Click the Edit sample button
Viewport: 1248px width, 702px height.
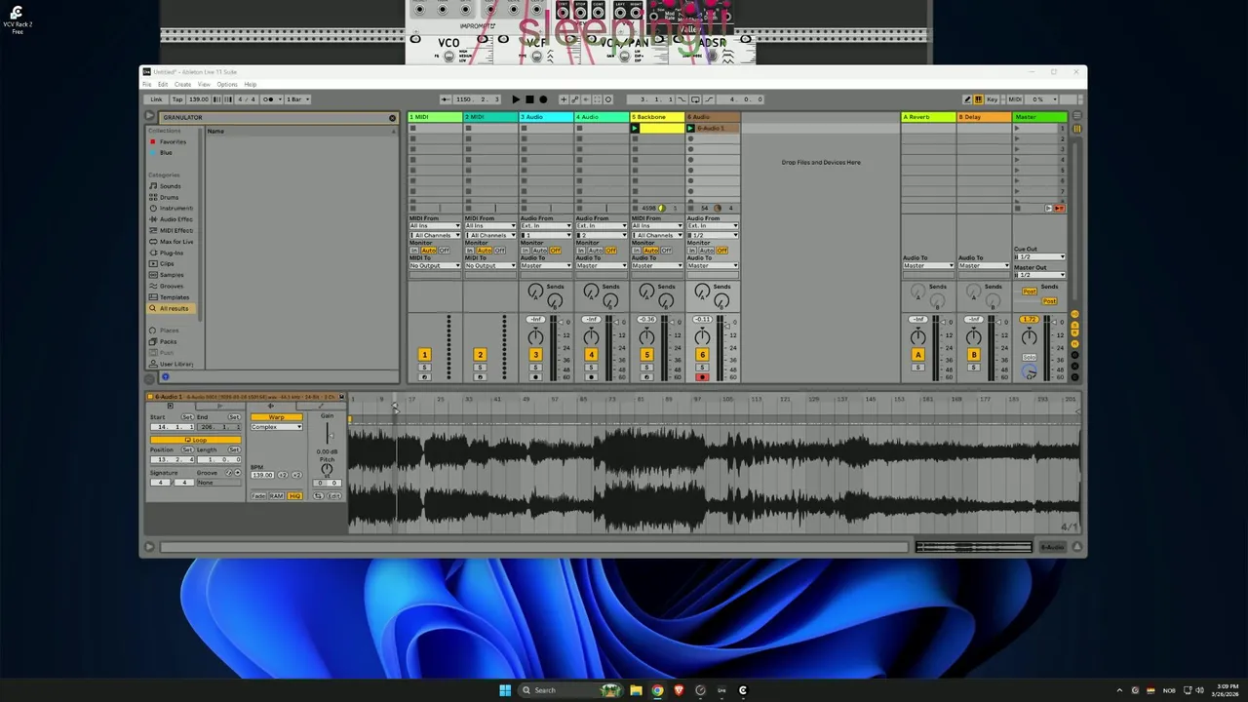tap(333, 496)
